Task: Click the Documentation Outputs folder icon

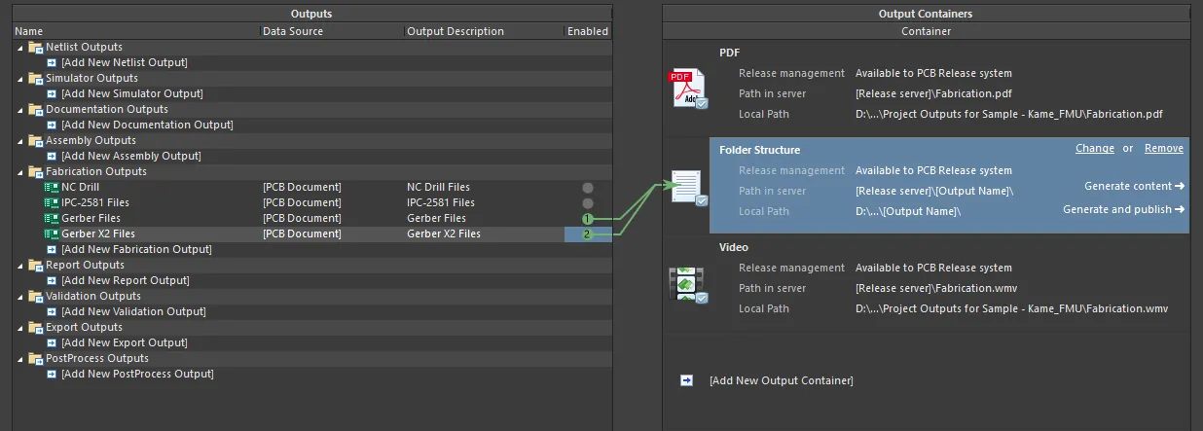Action: [x=37, y=109]
